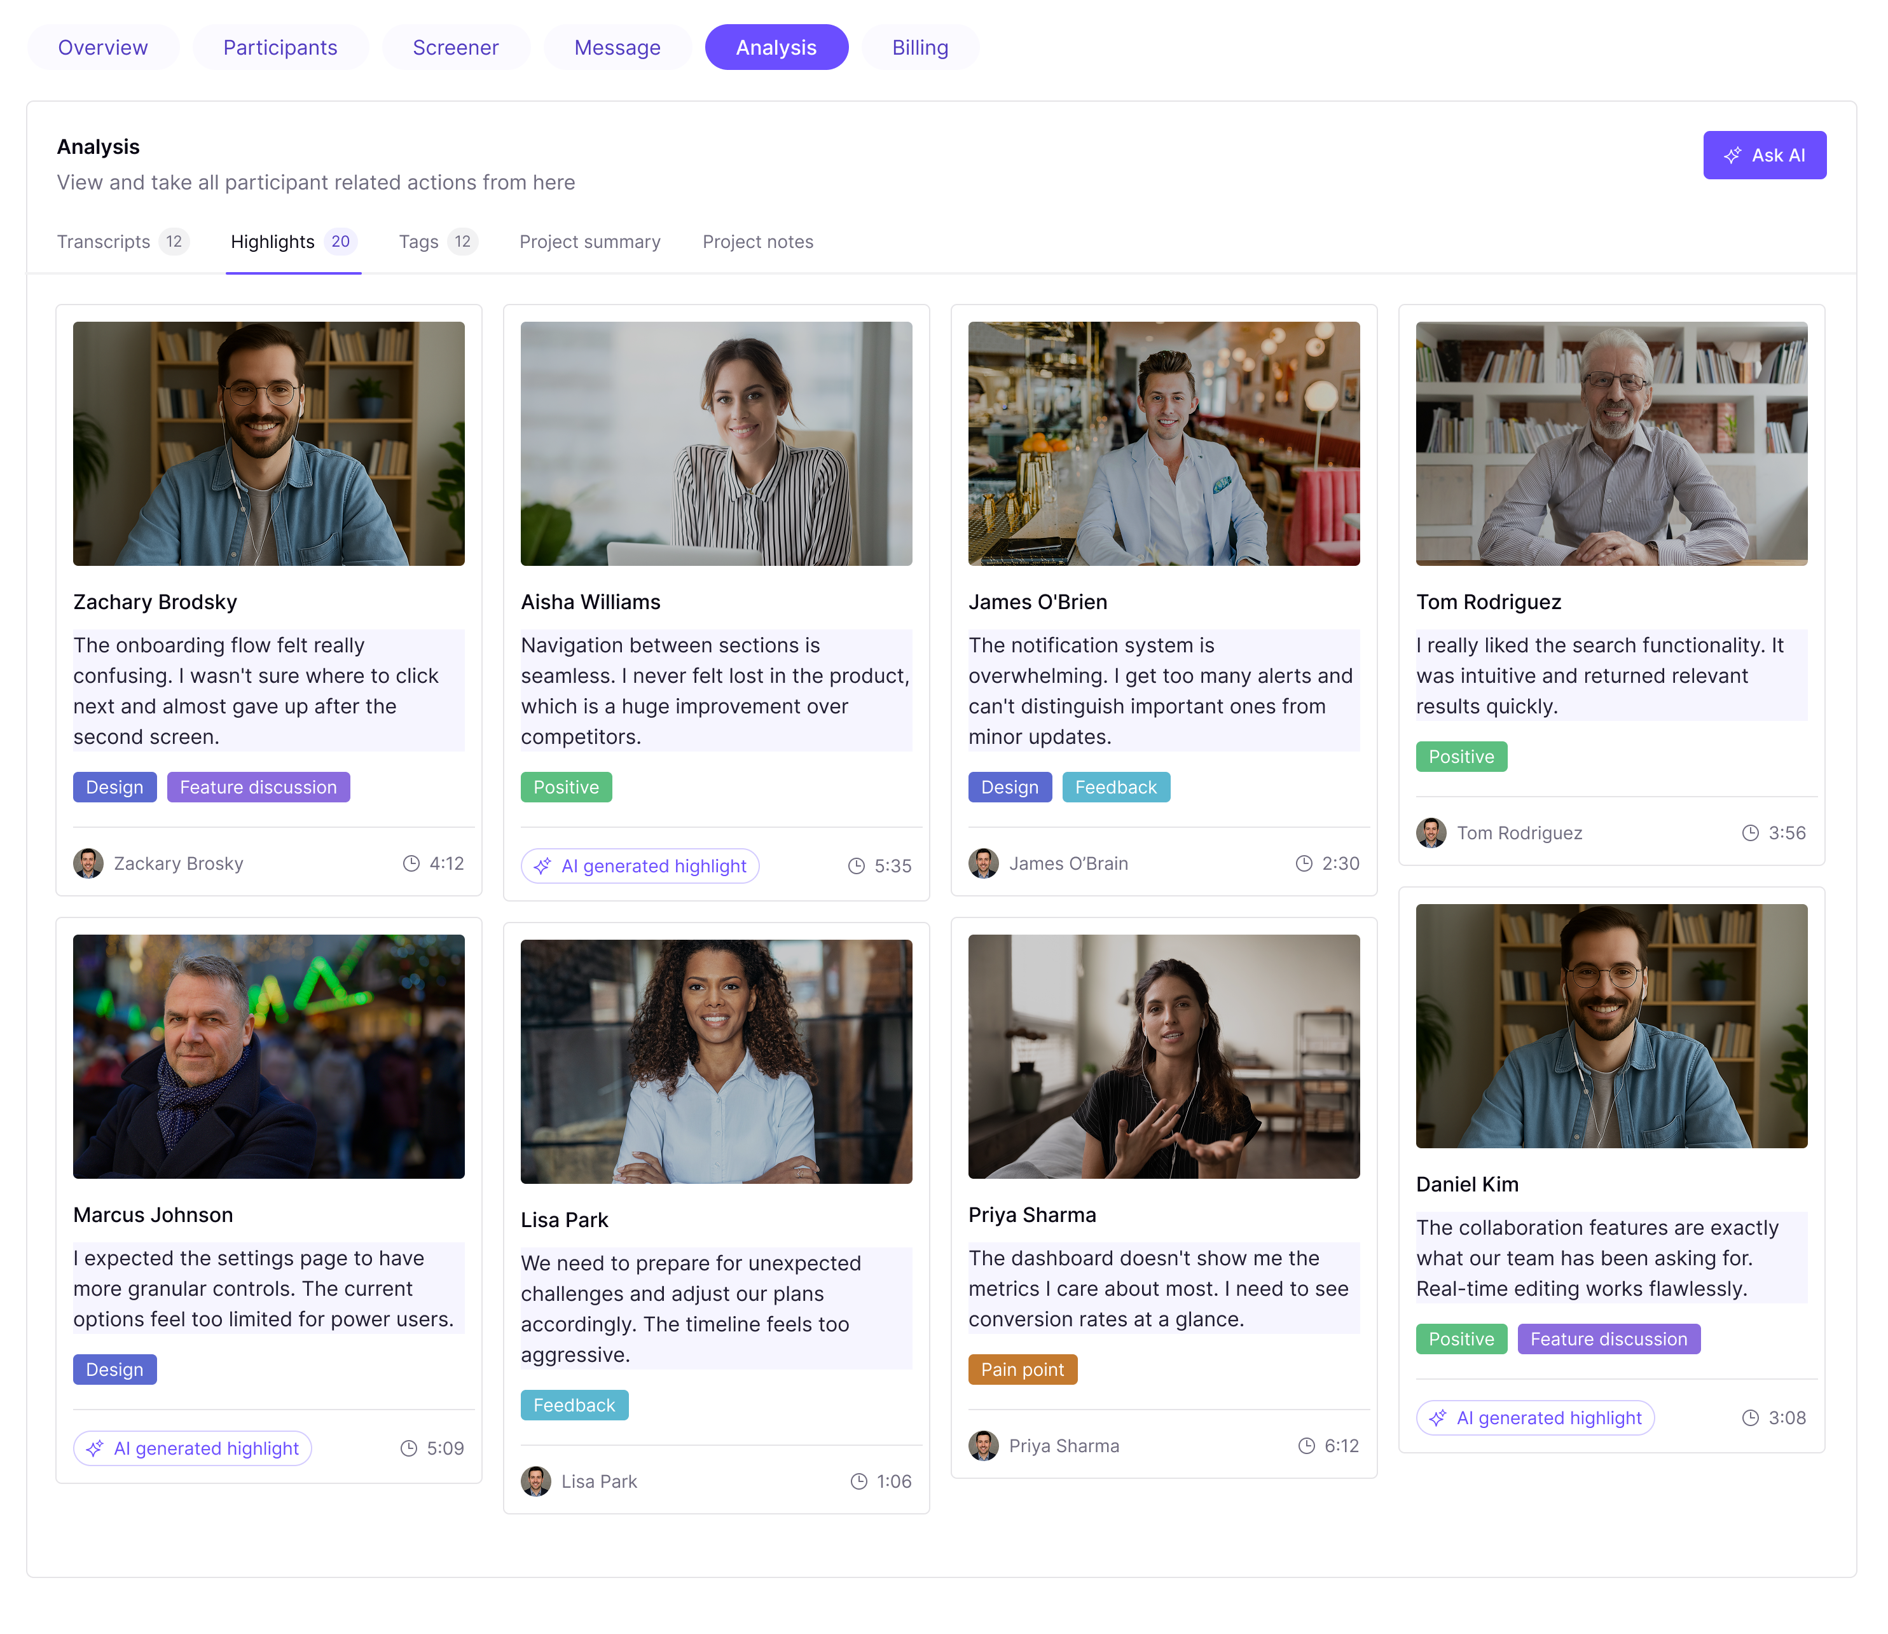Screen dimensions: 1888x1634
Task: Open the Billing section
Action: pyautogui.click(x=920, y=48)
